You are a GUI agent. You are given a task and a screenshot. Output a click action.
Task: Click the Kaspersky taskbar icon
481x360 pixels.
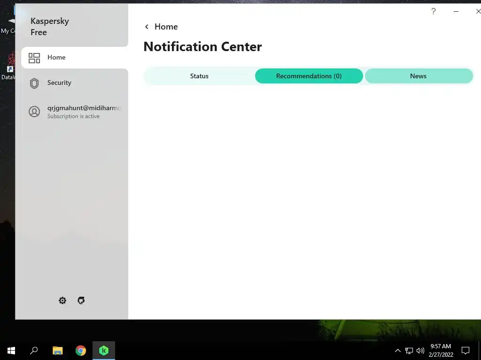pos(104,351)
